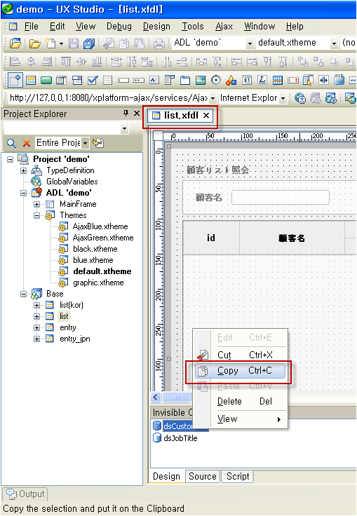Click the Project Explorer search input field
The width and height of the screenshot is (357, 516).
coord(62,128)
